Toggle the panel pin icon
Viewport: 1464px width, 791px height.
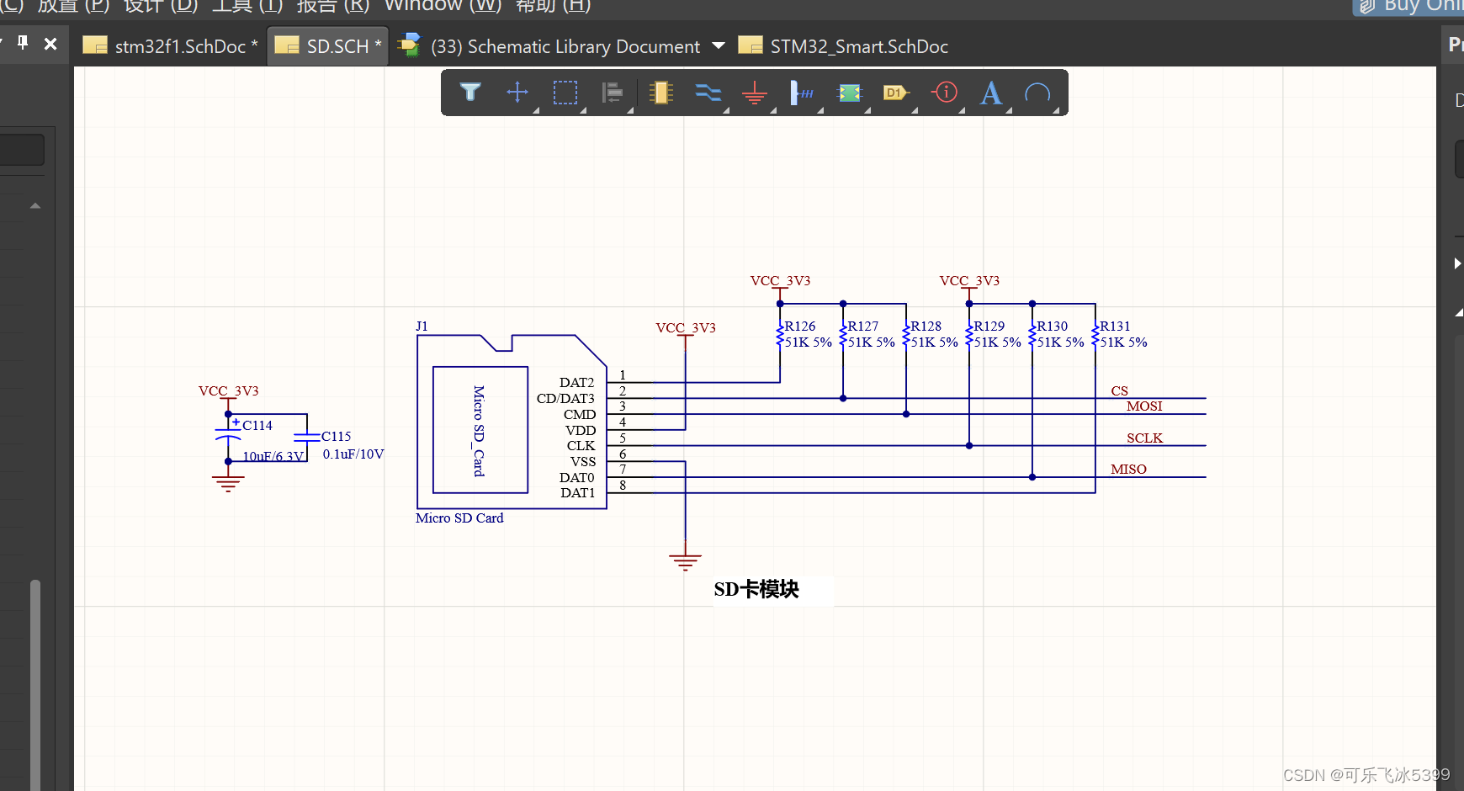pyautogui.click(x=23, y=42)
